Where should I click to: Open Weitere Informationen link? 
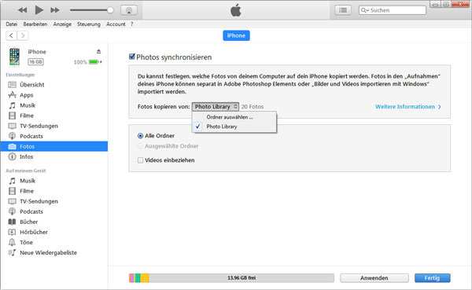click(407, 107)
